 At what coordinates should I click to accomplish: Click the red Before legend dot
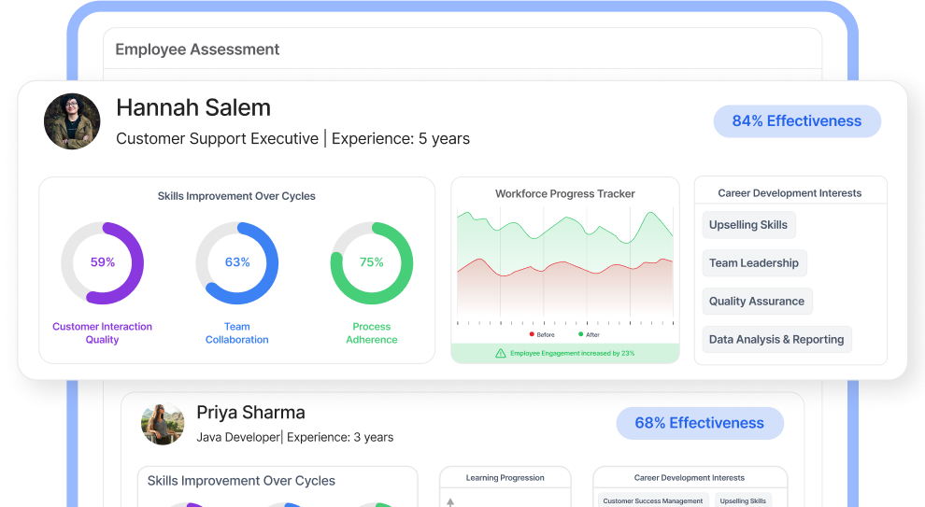pyautogui.click(x=532, y=334)
